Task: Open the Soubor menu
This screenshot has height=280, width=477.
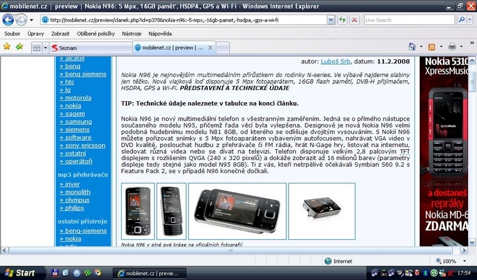Action: [12, 34]
